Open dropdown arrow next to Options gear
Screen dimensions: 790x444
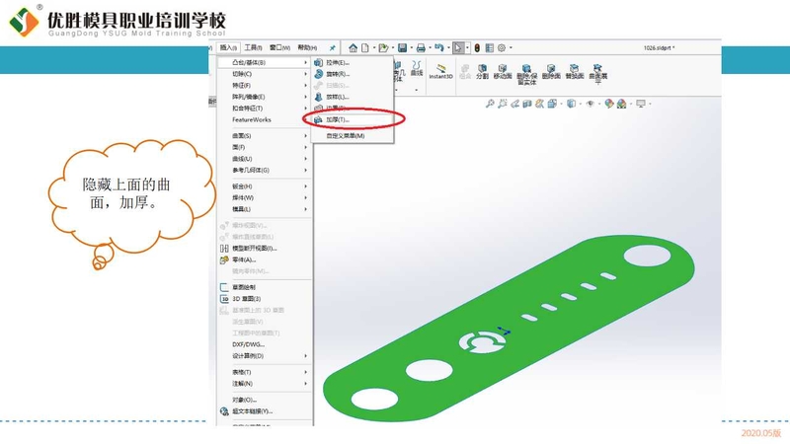(511, 47)
